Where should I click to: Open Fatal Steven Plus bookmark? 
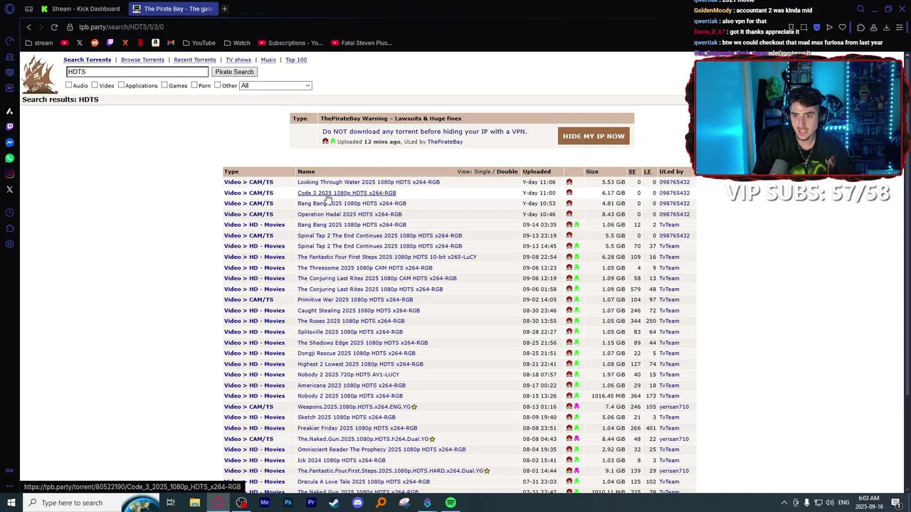pos(362,43)
